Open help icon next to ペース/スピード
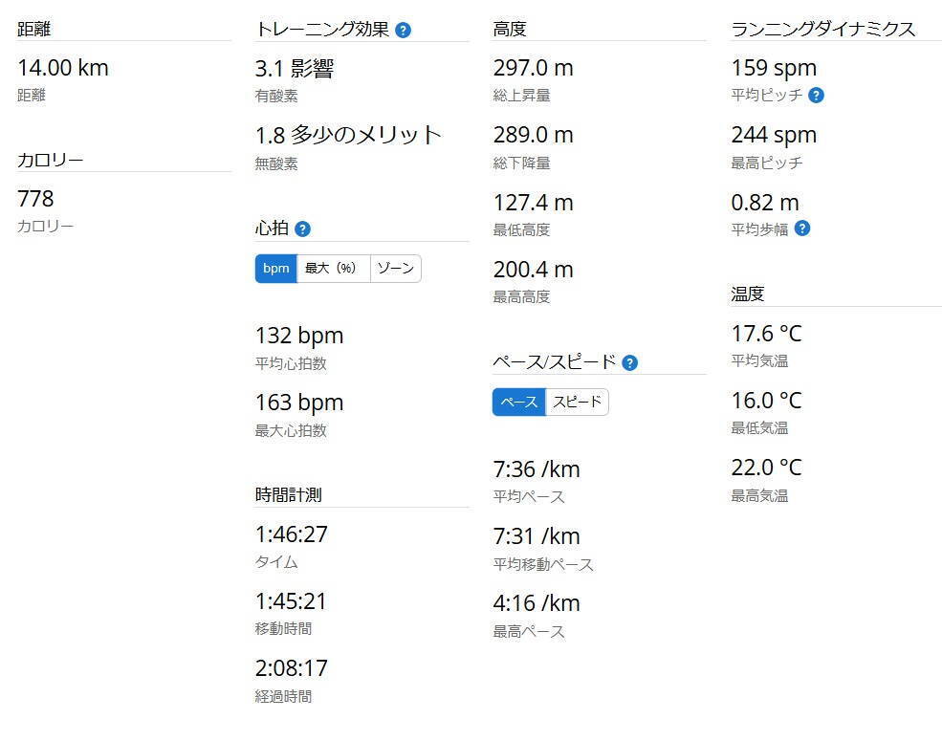942x741 pixels. 629,362
